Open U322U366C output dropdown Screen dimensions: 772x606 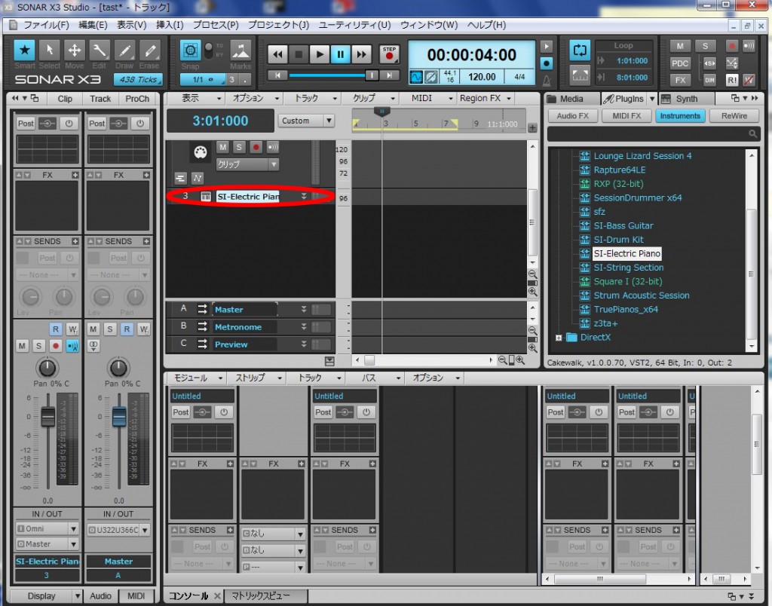(x=118, y=530)
